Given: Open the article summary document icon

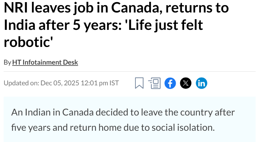Looking at the screenshot, I should (155, 83).
